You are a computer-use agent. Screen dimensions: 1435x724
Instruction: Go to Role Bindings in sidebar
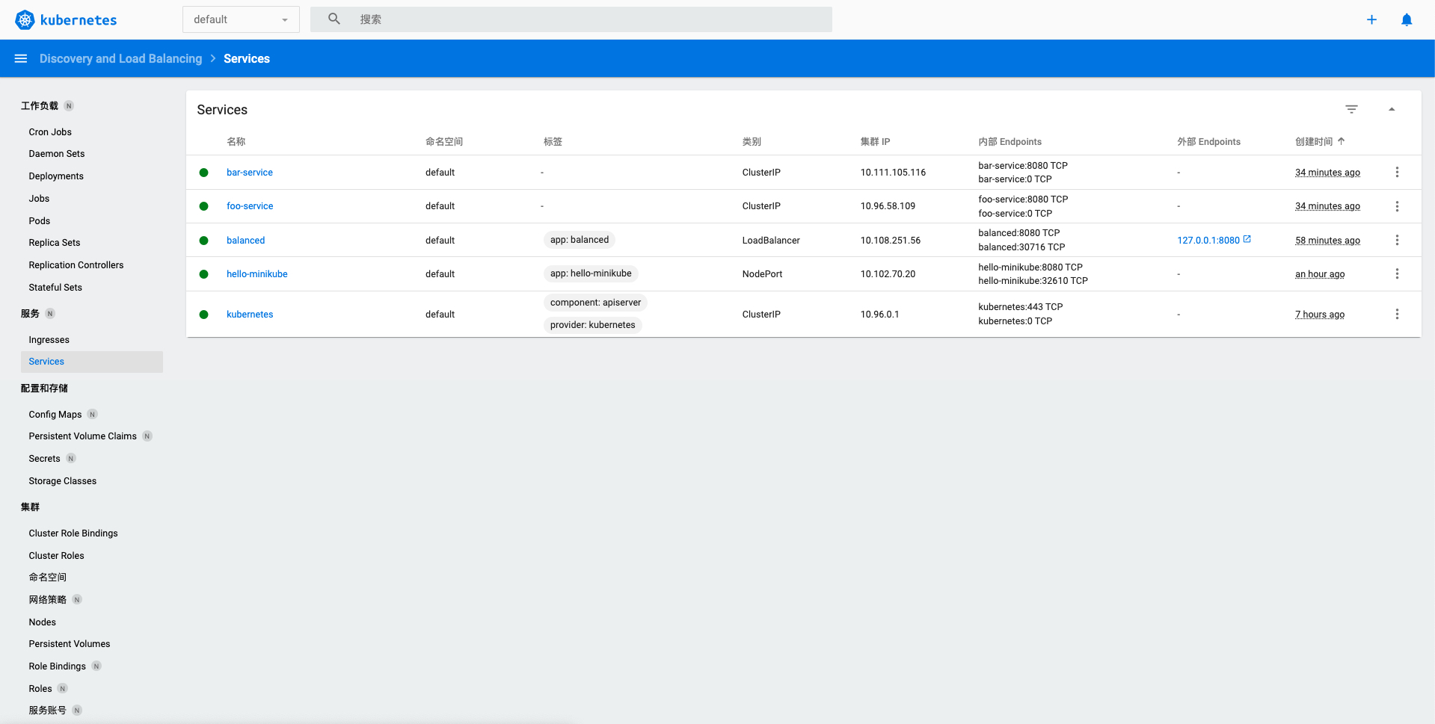[58, 666]
